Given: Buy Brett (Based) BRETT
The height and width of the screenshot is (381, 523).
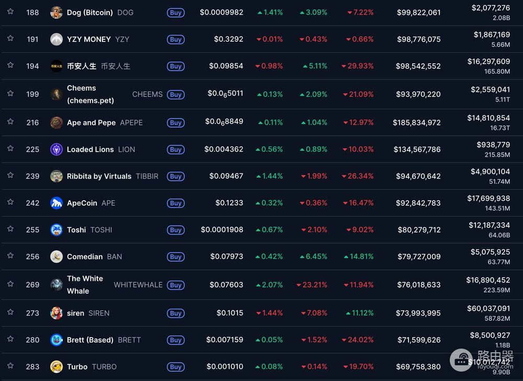Looking at the screenshot, I should (176, 340).
